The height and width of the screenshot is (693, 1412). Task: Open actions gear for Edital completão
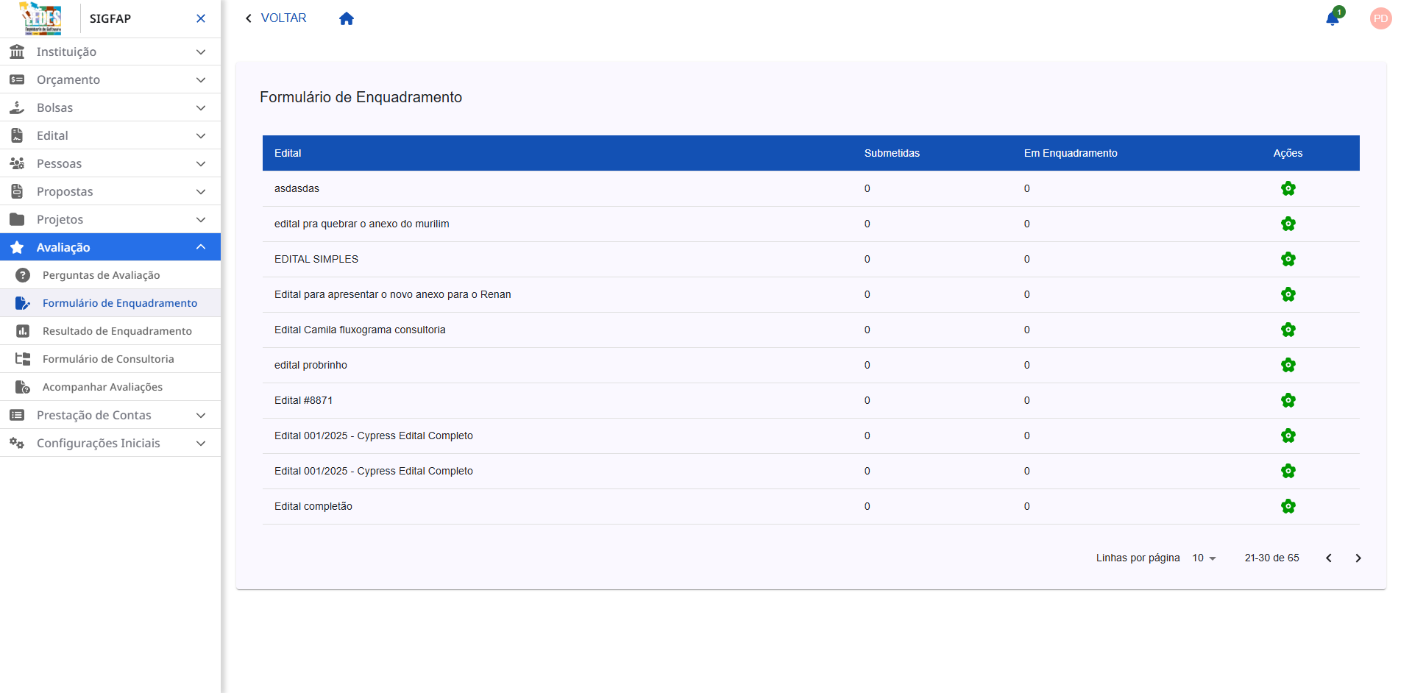click(x=1288, y=506)
